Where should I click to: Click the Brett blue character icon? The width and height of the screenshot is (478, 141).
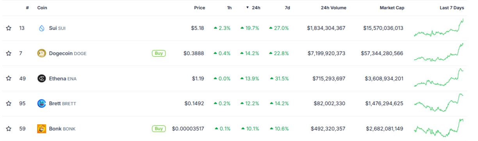(42, 103)
